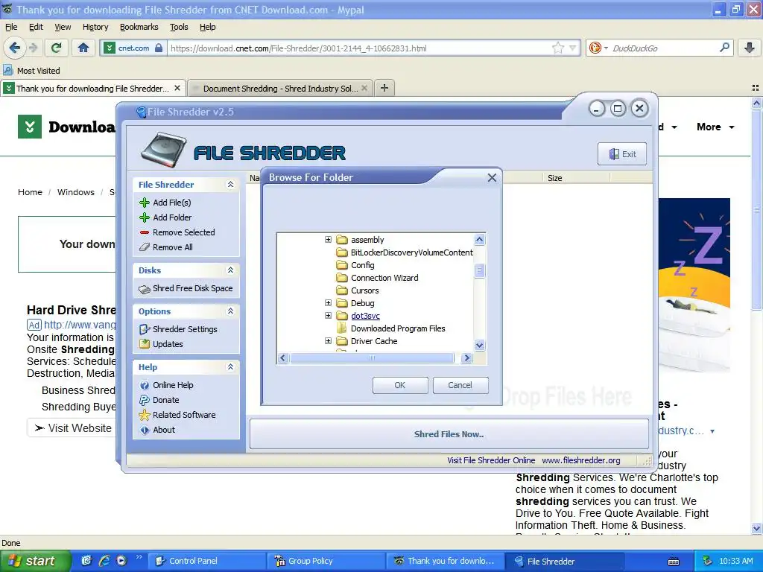Click the Remove Selected red minus icon

[145, 232]
